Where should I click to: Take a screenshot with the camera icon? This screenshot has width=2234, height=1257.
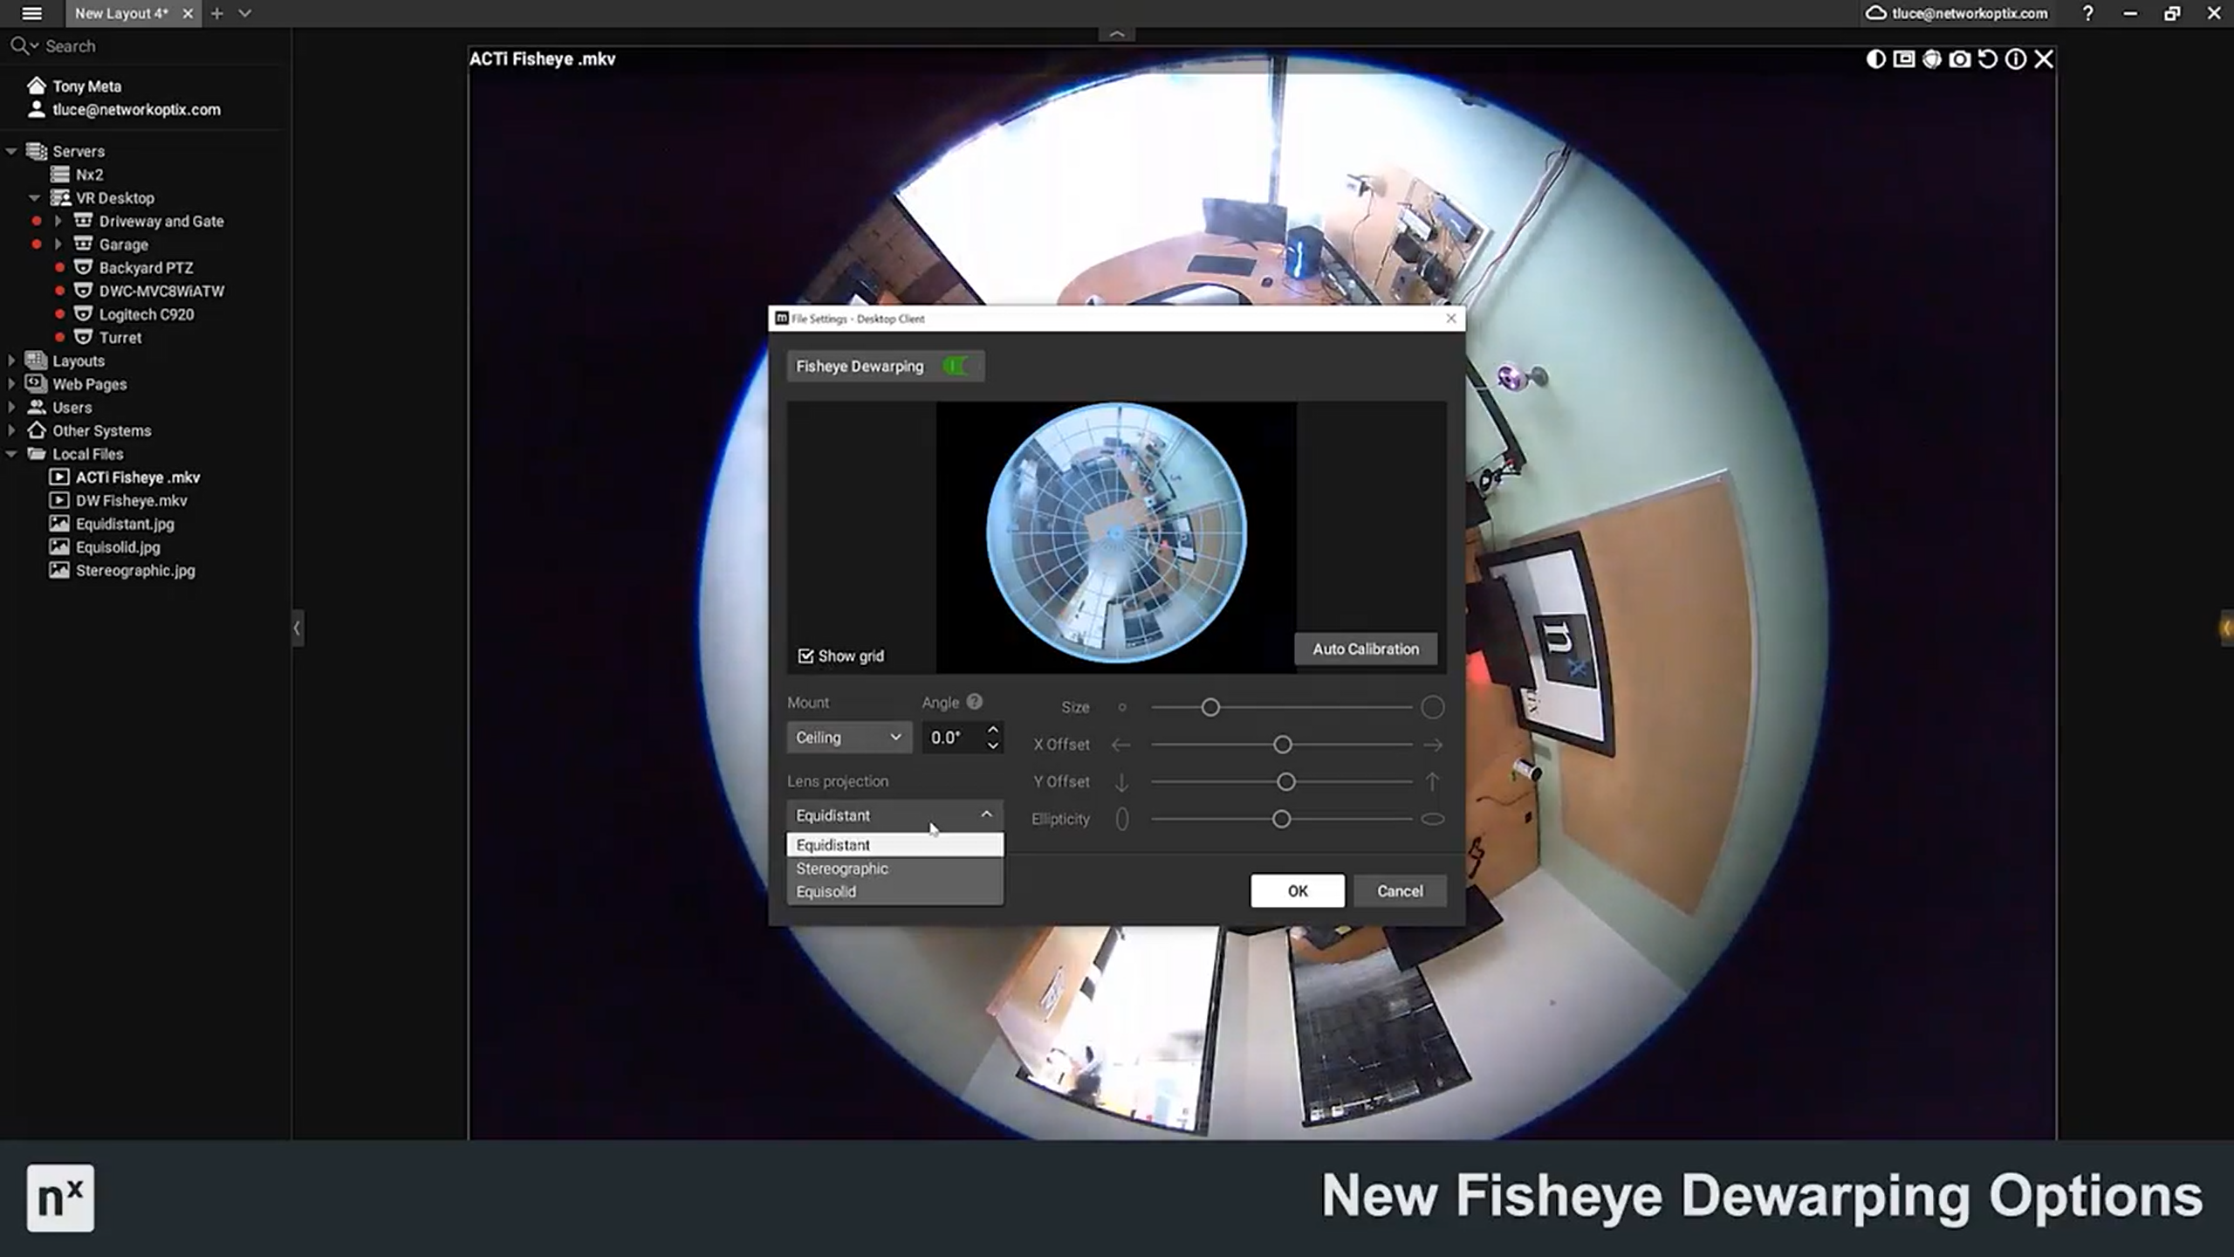(x=1959, y=58)
